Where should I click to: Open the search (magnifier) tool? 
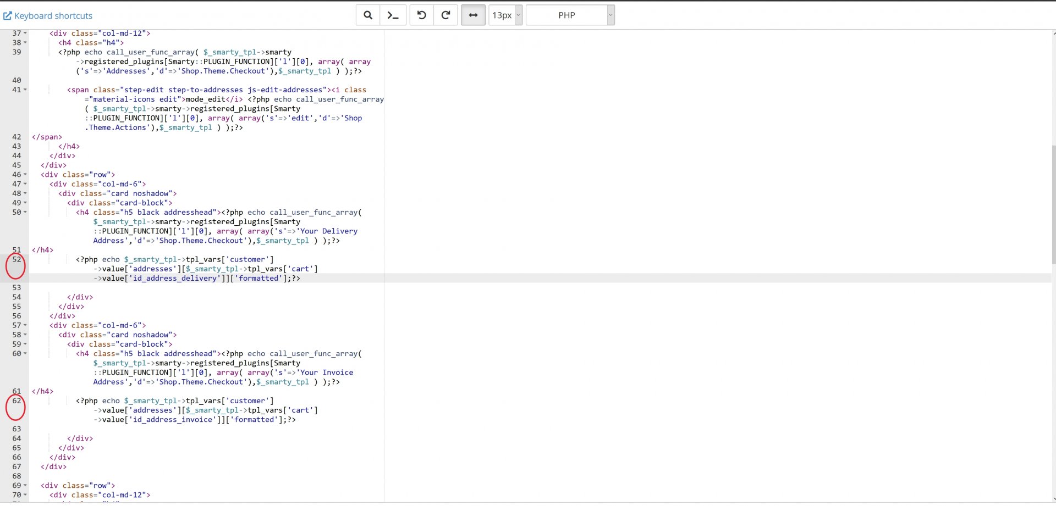pos(368,15)
